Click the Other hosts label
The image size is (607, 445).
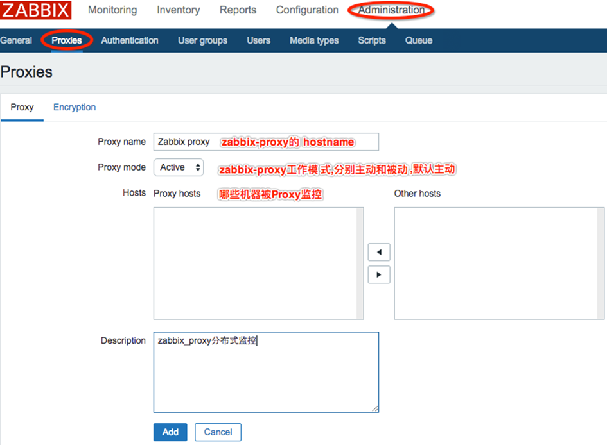(418, 194)
